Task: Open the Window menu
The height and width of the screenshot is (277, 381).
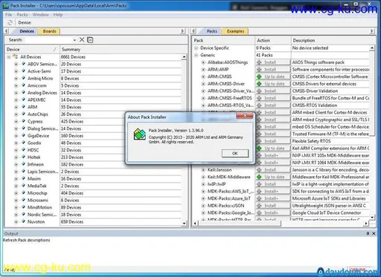Action: point(41,15)
